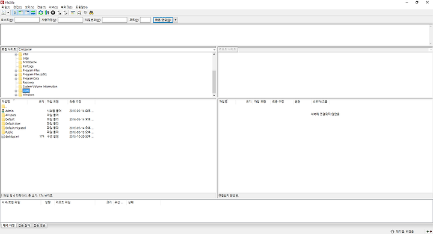Sort remote list by 권한 column
Viewport: 433px width, 234px height.
[302, 102]
